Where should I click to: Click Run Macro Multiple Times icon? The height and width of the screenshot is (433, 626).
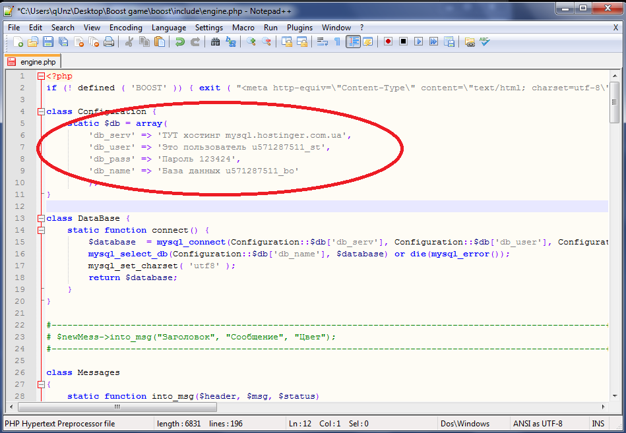tap(433, 42)
